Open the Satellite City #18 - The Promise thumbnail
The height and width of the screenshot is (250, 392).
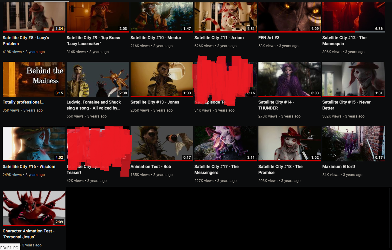coord(290,144)
